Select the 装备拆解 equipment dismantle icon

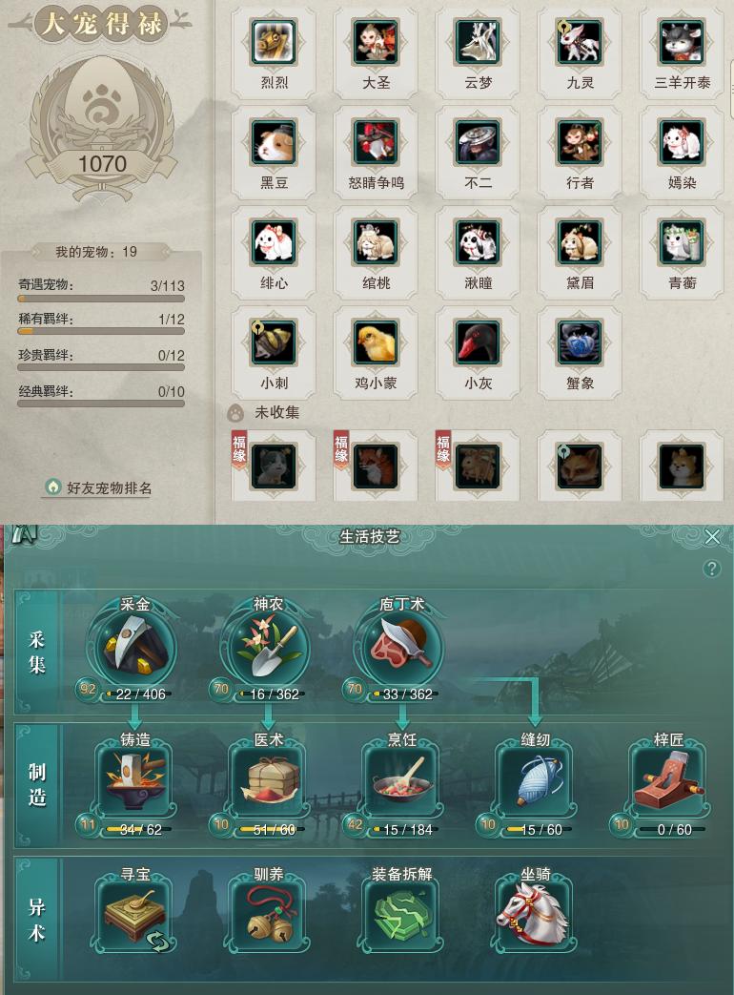click(x=402, y=915)
